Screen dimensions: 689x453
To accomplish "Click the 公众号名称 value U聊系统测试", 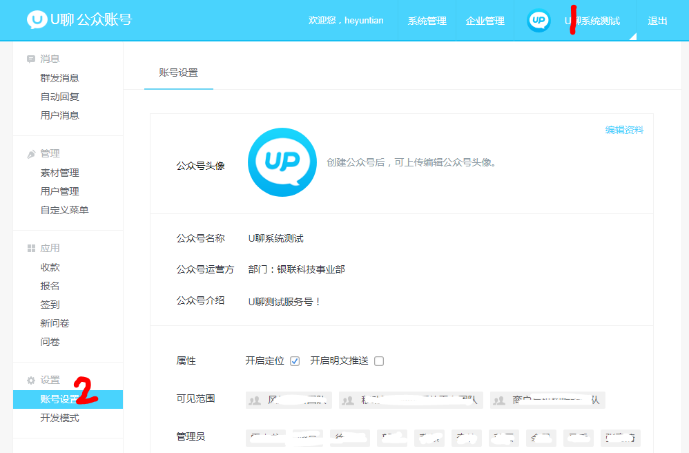I will point(276,238).
